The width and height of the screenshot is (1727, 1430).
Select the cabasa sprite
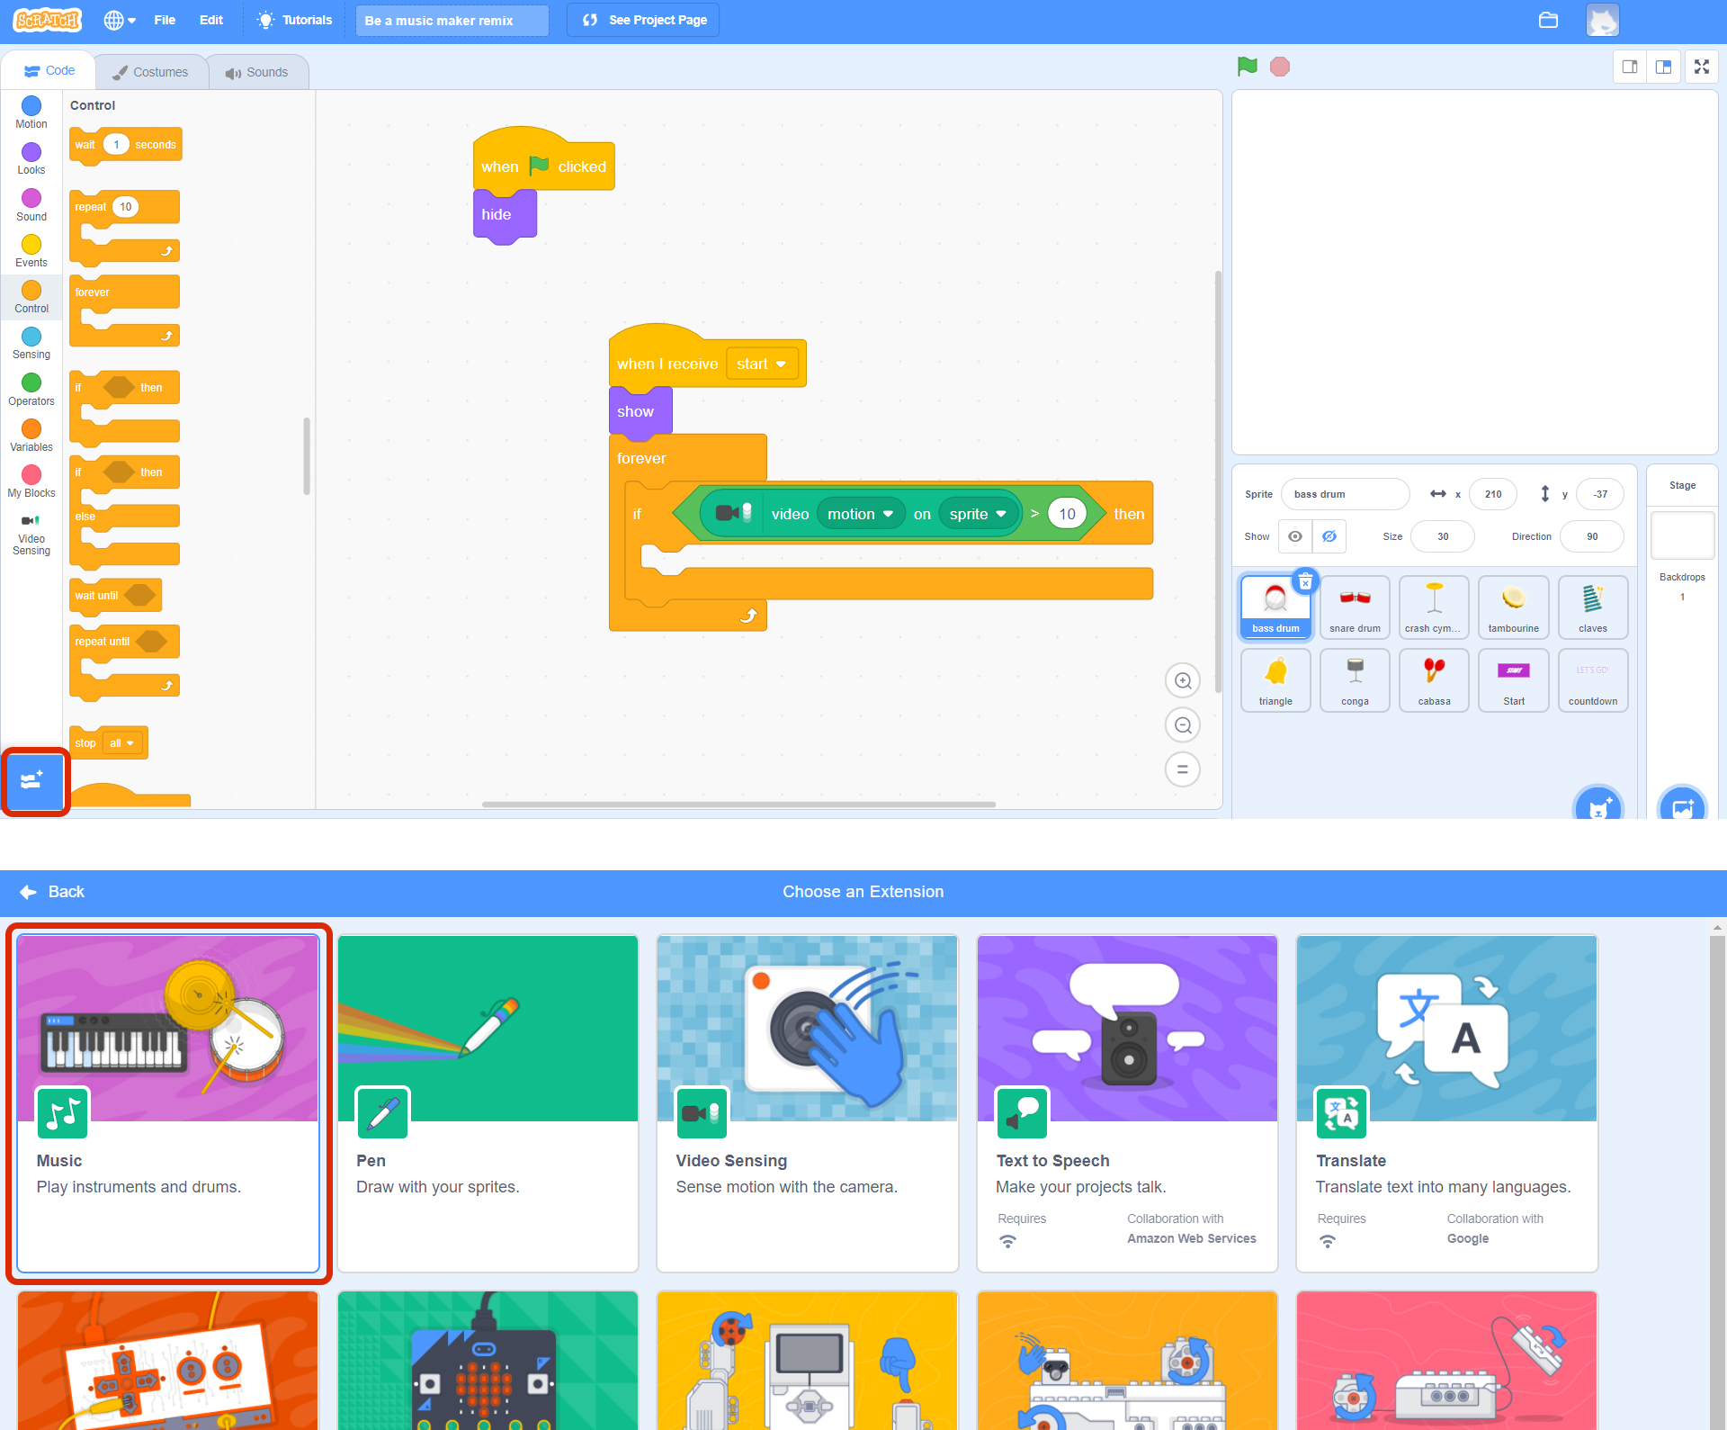click(1434, 680)
